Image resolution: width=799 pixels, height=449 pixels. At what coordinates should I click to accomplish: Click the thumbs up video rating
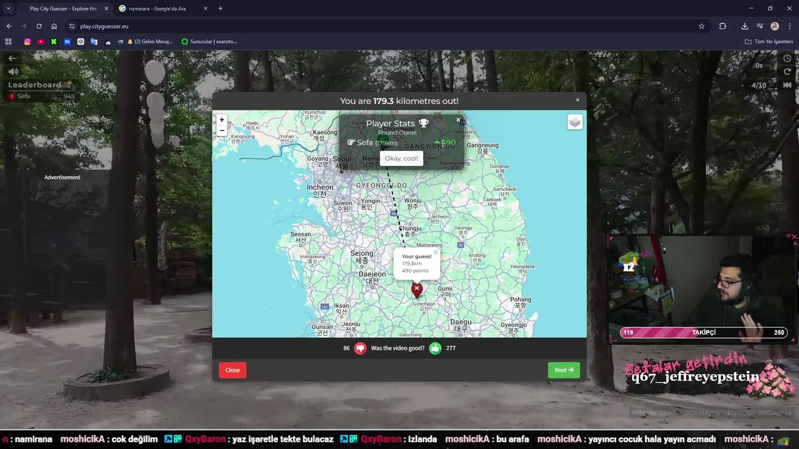435,348
